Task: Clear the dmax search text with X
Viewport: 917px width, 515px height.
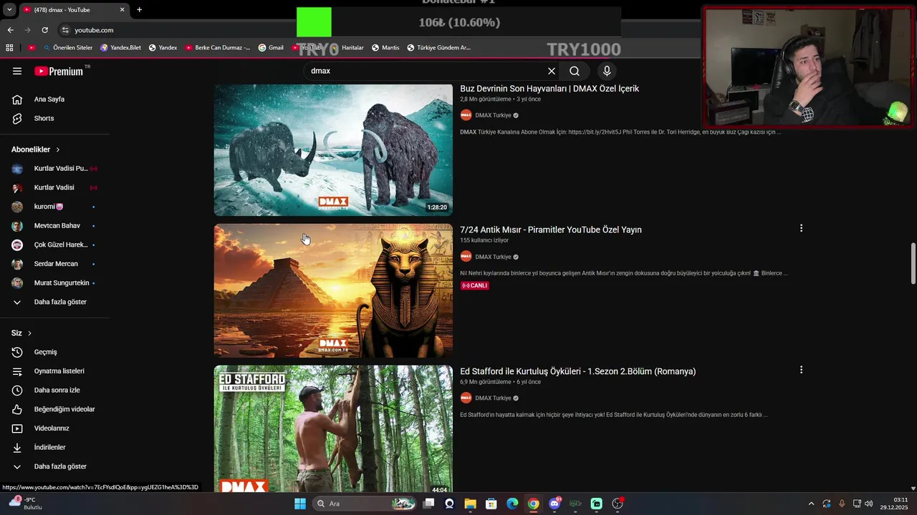Action: [552, 71]
